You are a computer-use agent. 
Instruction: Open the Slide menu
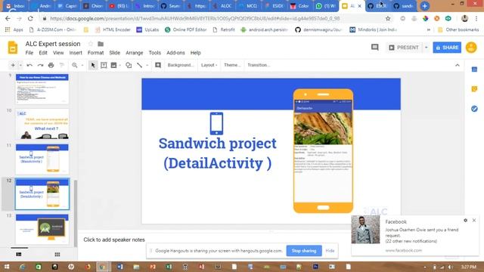point(114,53)
